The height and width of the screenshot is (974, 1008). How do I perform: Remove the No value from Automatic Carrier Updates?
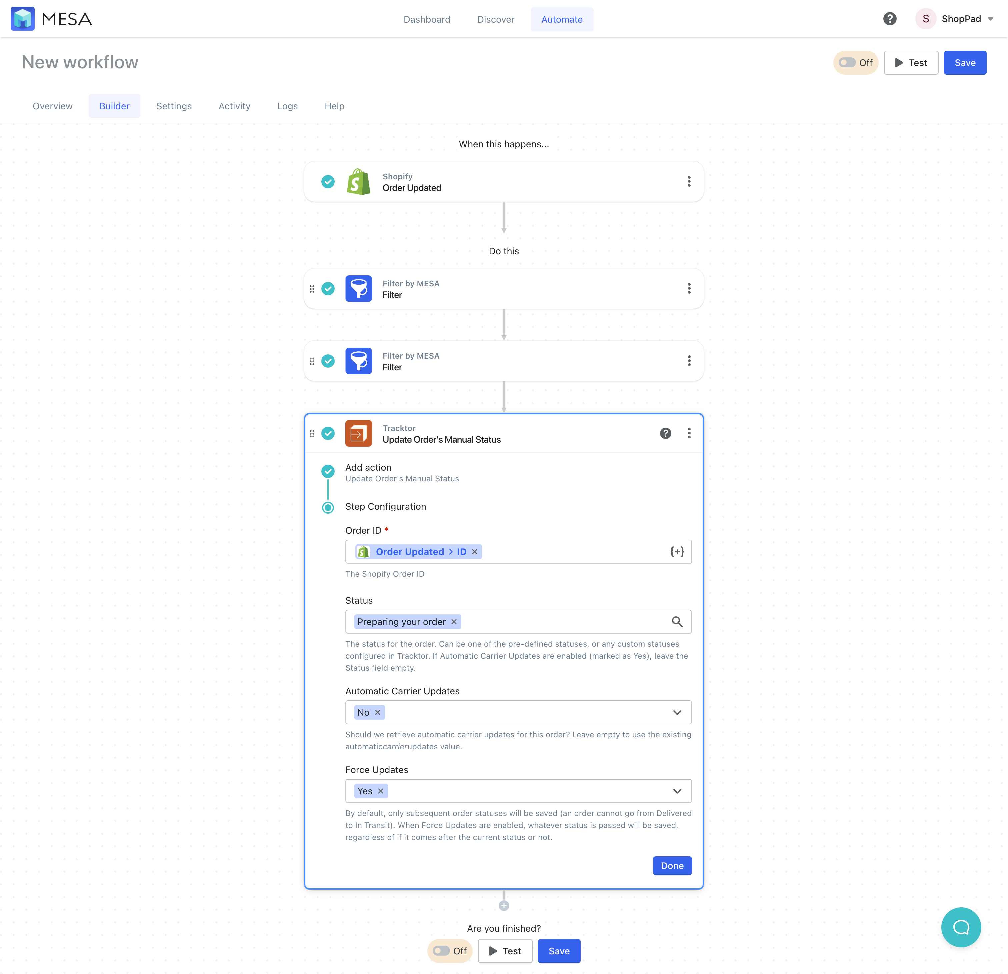click(x=377, y=712)
